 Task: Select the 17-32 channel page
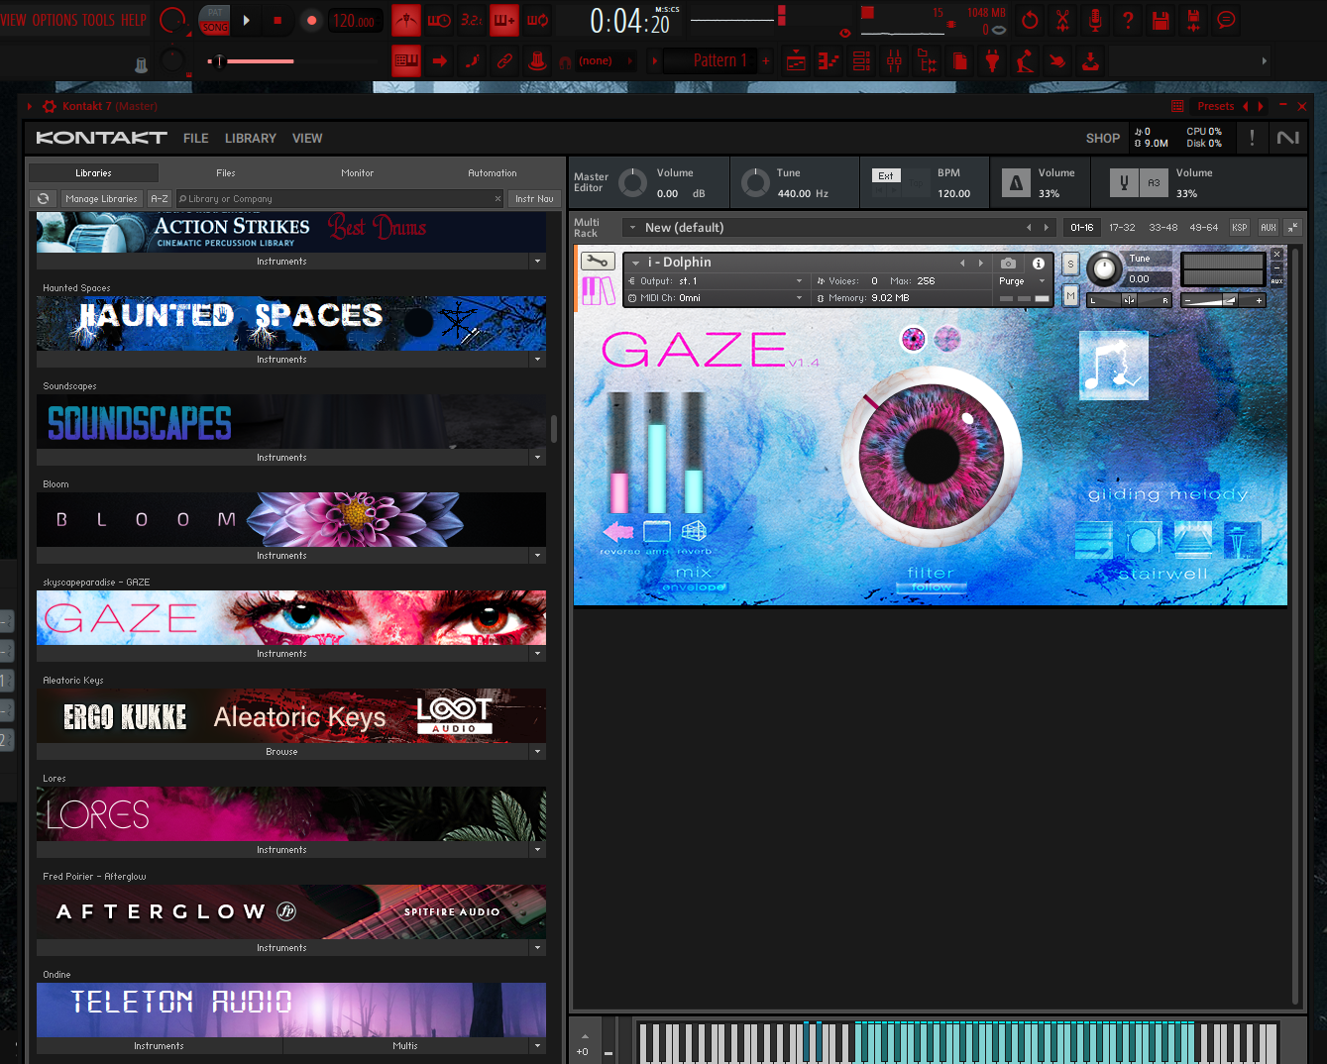(1122, 228)
